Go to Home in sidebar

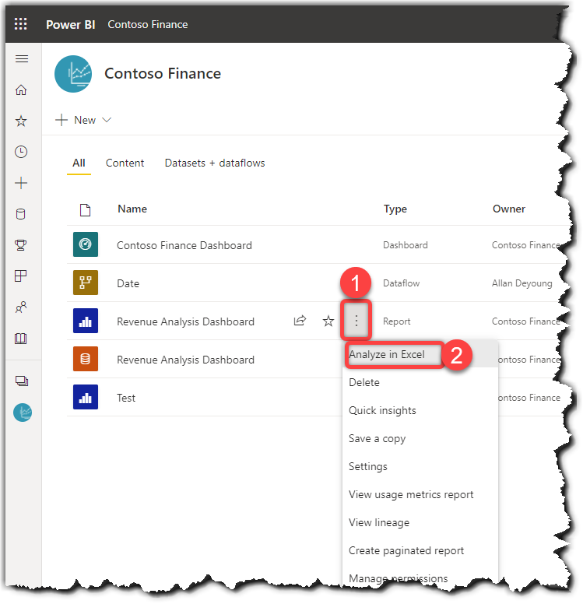[x=21, y=90]
